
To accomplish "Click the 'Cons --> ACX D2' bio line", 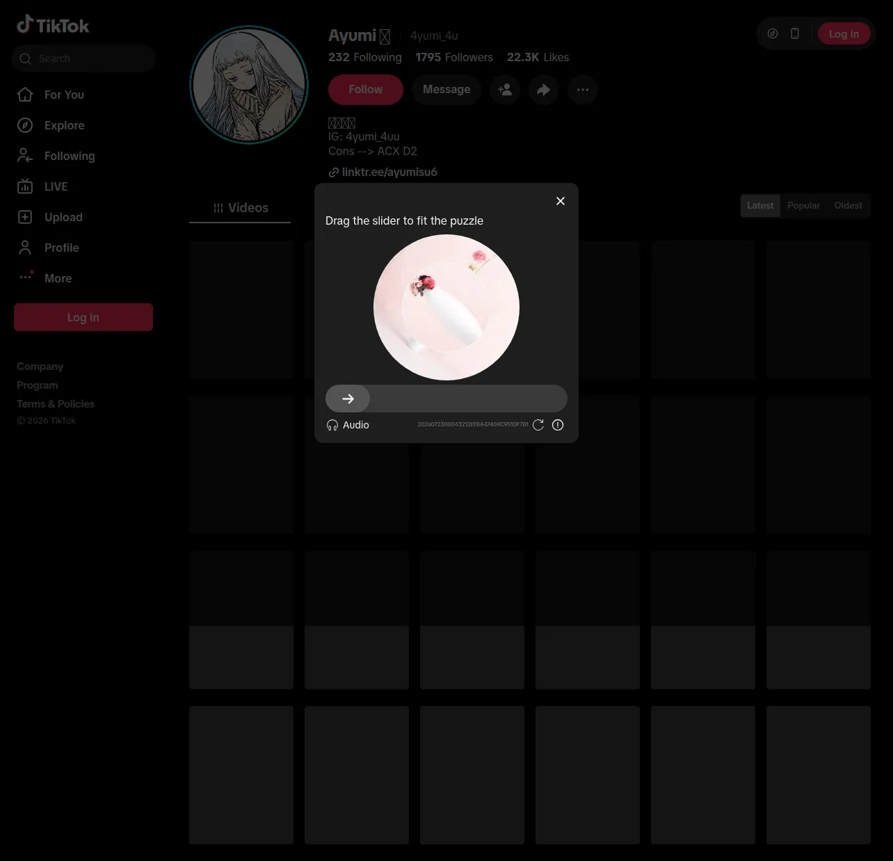I will [373, 151].
